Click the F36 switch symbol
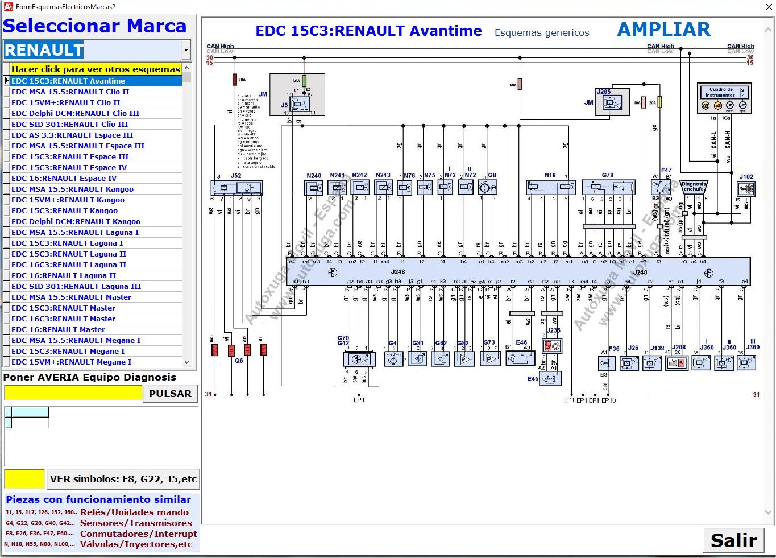Screen dimensions: 776x558 point(608,363)
